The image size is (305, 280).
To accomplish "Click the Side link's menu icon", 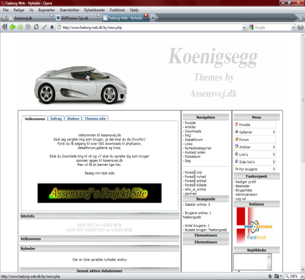I will [236, 161].
